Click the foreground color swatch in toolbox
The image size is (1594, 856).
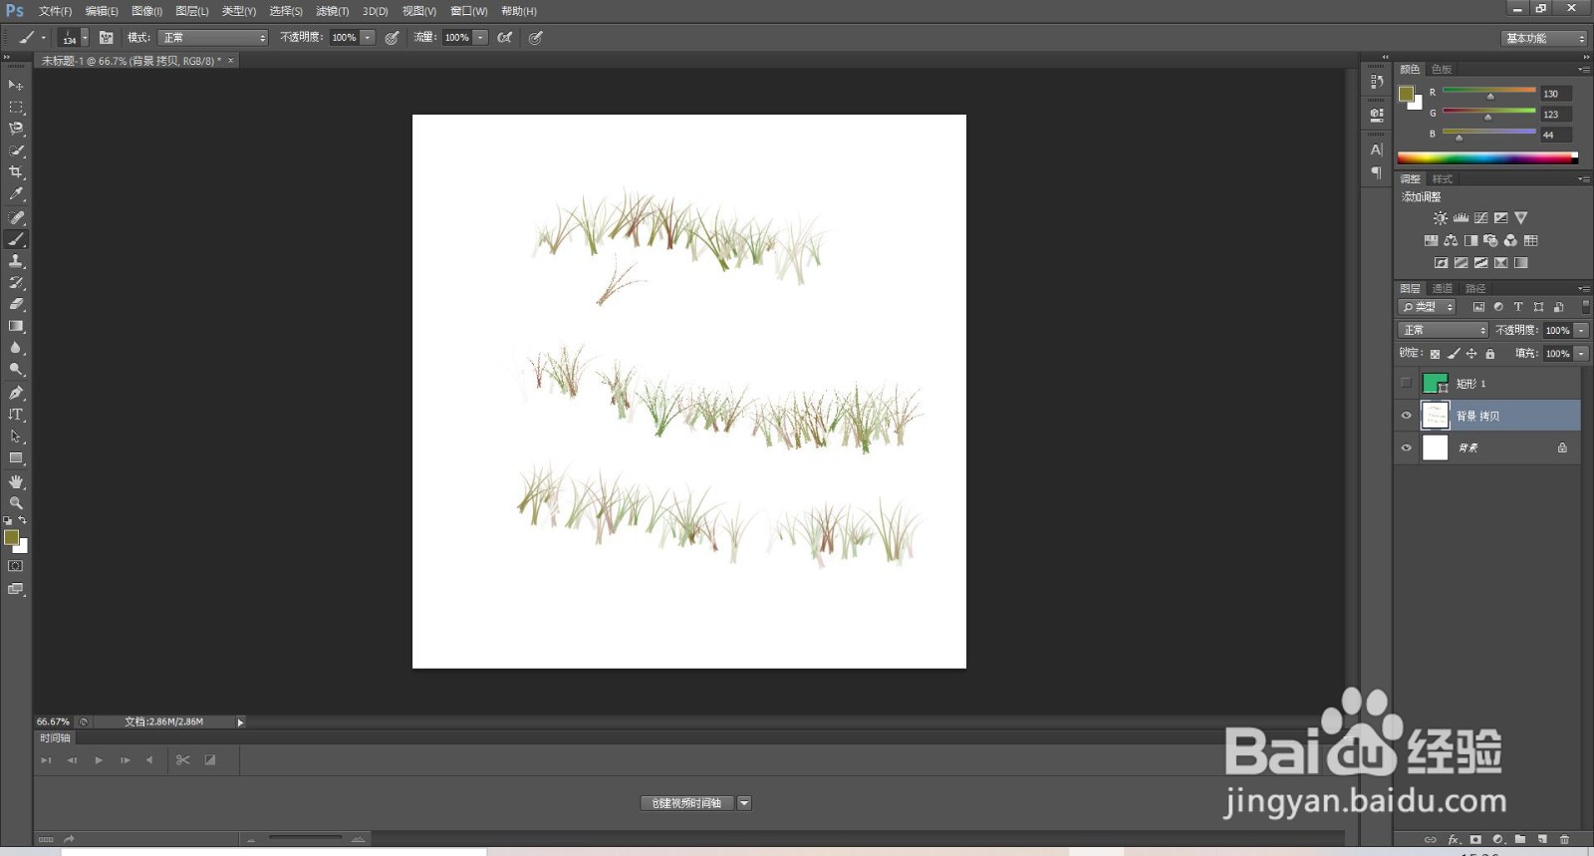click(x=11, y=538)
